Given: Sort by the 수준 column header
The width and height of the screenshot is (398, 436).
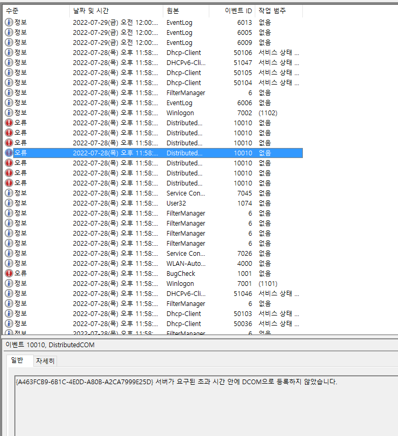Looking at the screenshot, I should point(35,11).
